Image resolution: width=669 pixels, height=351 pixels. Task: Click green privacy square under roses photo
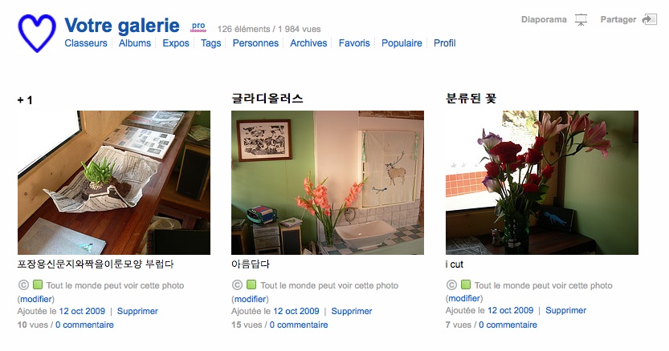tap(466, 284)
